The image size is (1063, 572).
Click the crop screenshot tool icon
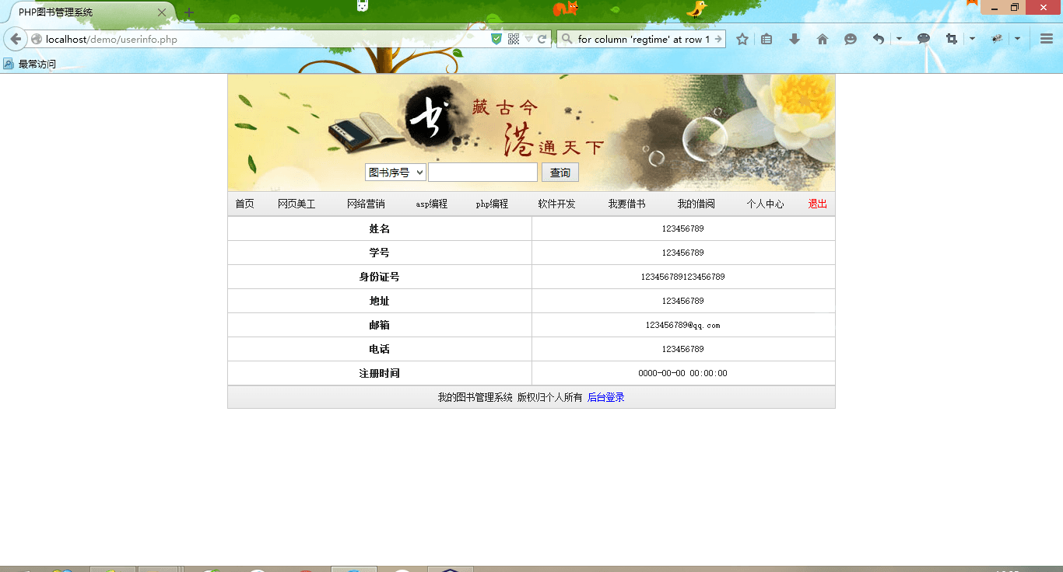(952, 39)
